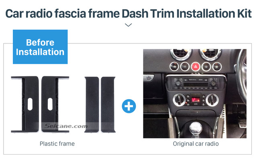Click the blue plus icon
Screen dimensions: 257x165
(129, 106)
